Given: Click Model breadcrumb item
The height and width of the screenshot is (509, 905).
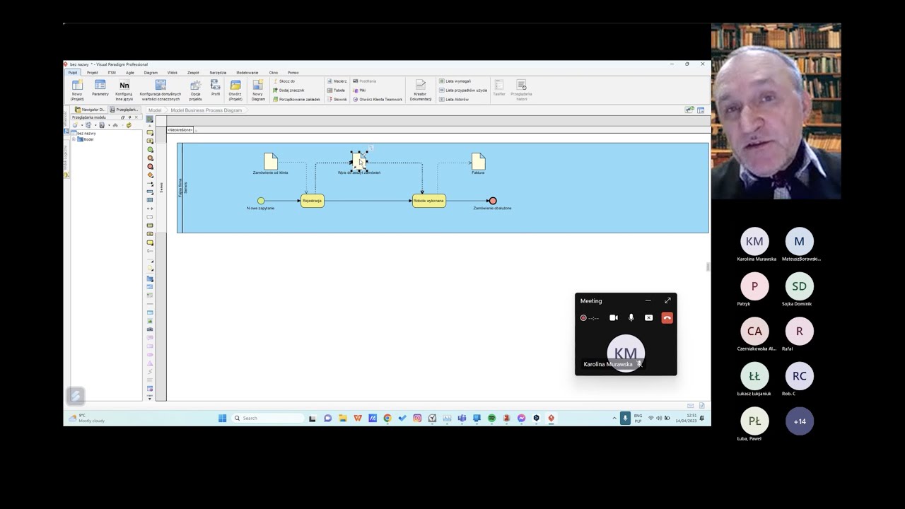Looking at the screenshot, I should click(x=155, y=110).
